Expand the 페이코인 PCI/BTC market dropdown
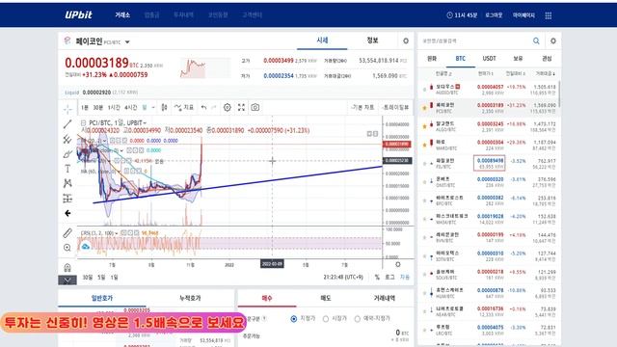617x347 pixels. (x=127, y=41)
